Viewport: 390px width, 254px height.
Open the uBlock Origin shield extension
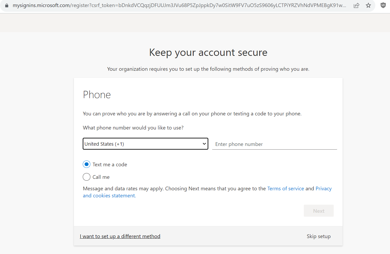tap(383, 5)
